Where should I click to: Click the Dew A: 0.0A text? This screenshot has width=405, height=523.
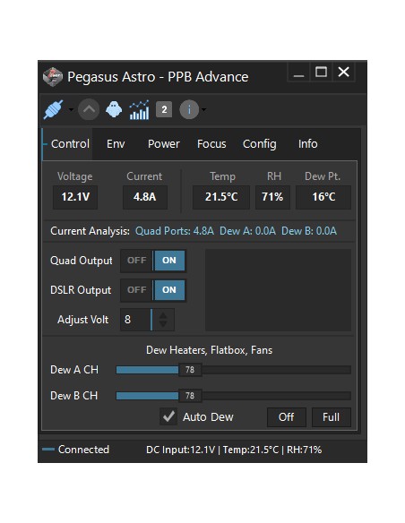point(247,231)
